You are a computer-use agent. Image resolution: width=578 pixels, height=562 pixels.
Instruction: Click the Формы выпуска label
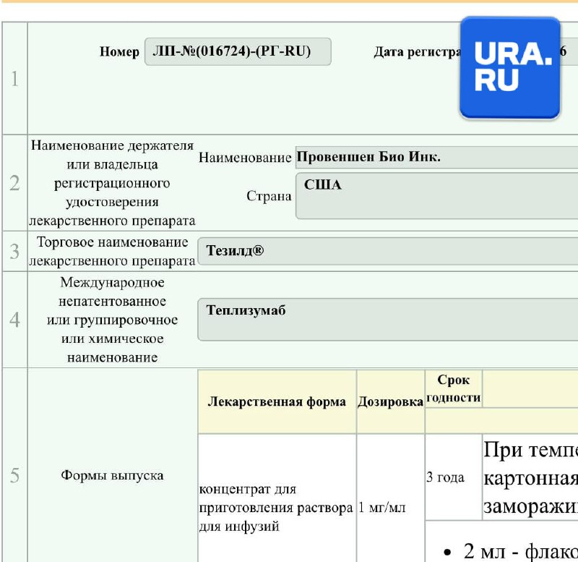pyautogui.click(x=112, y=475)
